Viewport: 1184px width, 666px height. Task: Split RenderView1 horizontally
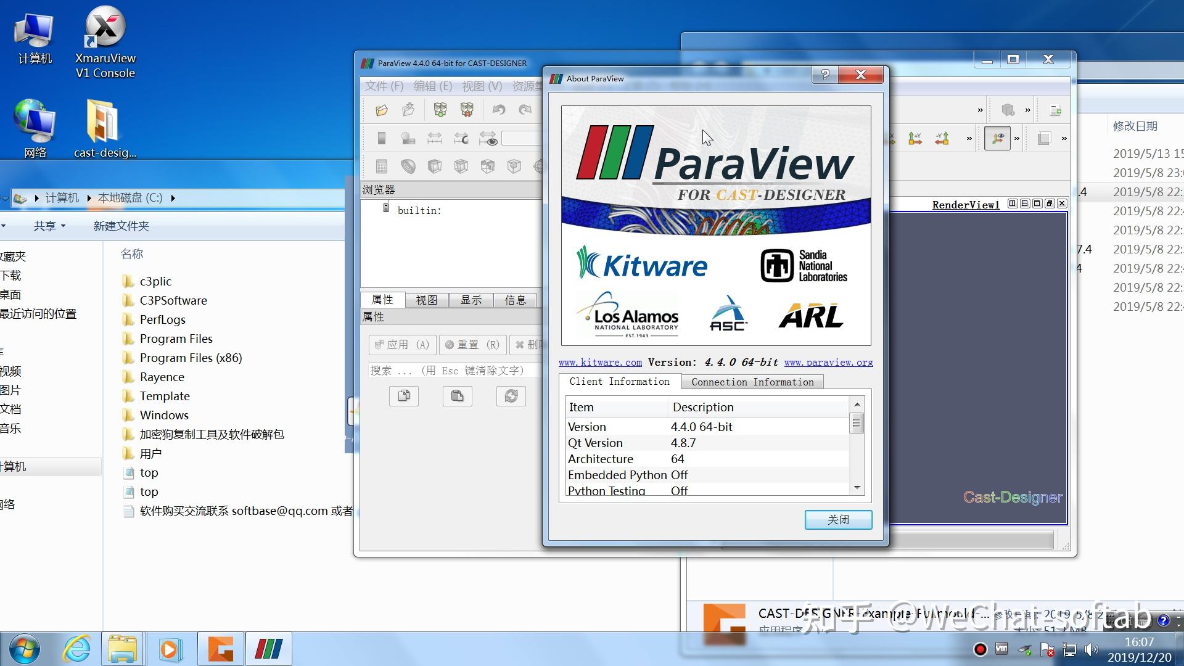tap(1013, 203)
